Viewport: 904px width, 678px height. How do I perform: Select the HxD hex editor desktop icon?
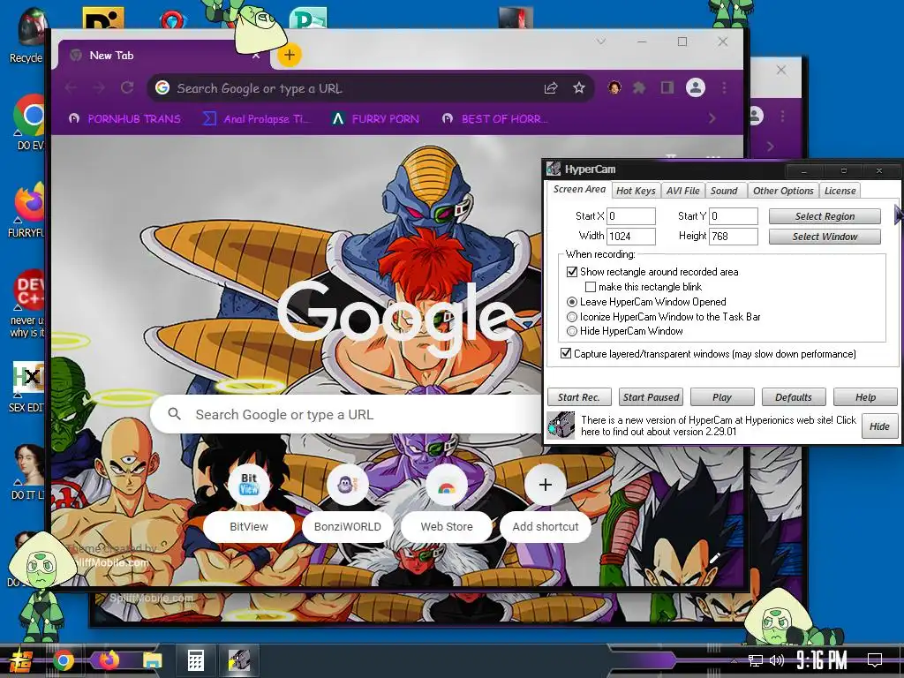(27, 378)
